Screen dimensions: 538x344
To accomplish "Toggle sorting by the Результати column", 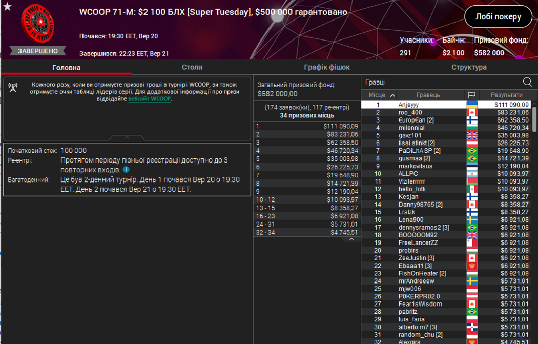I will pyautogui.click(x=507, y=95).
